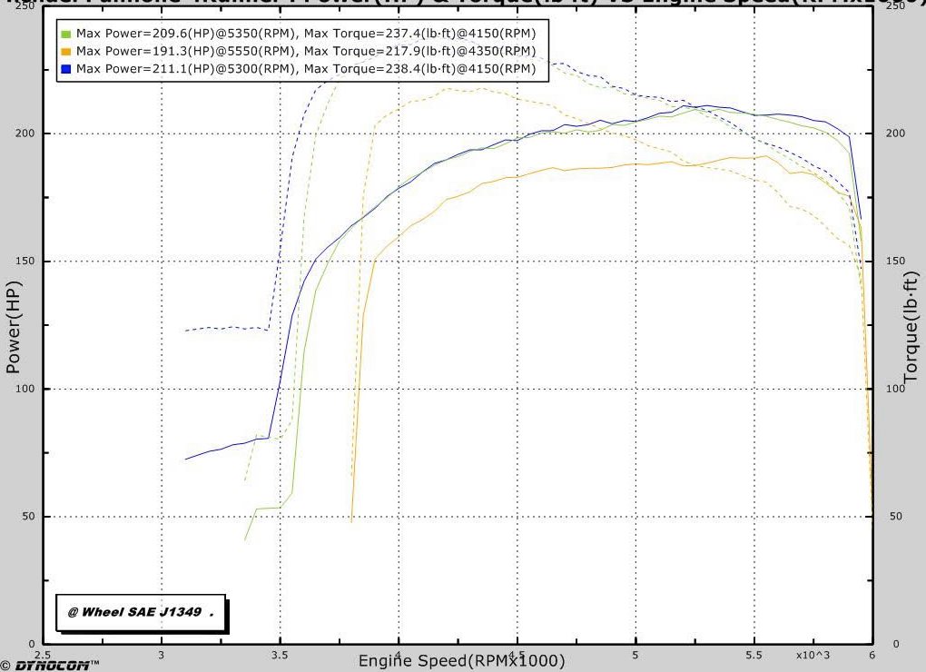Click the "@ Wheel SAE J1349" label box

[141, 612]
